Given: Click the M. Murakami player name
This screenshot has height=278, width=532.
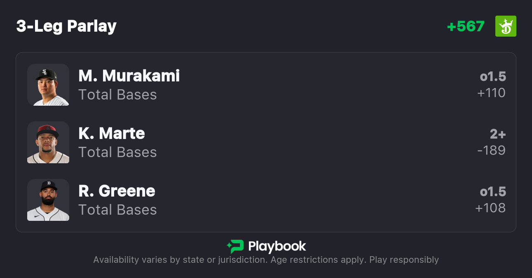Looking at the screenshot, I should click(129, 76).
